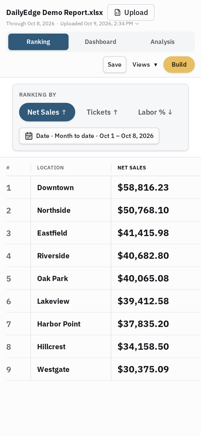201x436 pixels.
Task: Click the $41,415.98 net sales value
Action: click(x=143, y=233)
